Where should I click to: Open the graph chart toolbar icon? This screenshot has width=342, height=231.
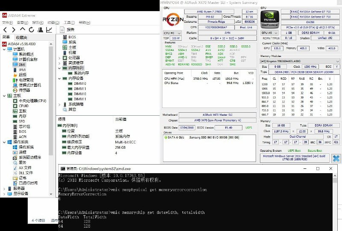pos(49,30)
